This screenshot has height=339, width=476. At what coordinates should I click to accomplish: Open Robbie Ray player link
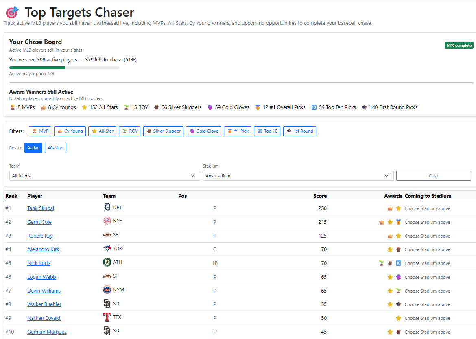[40, 236]
